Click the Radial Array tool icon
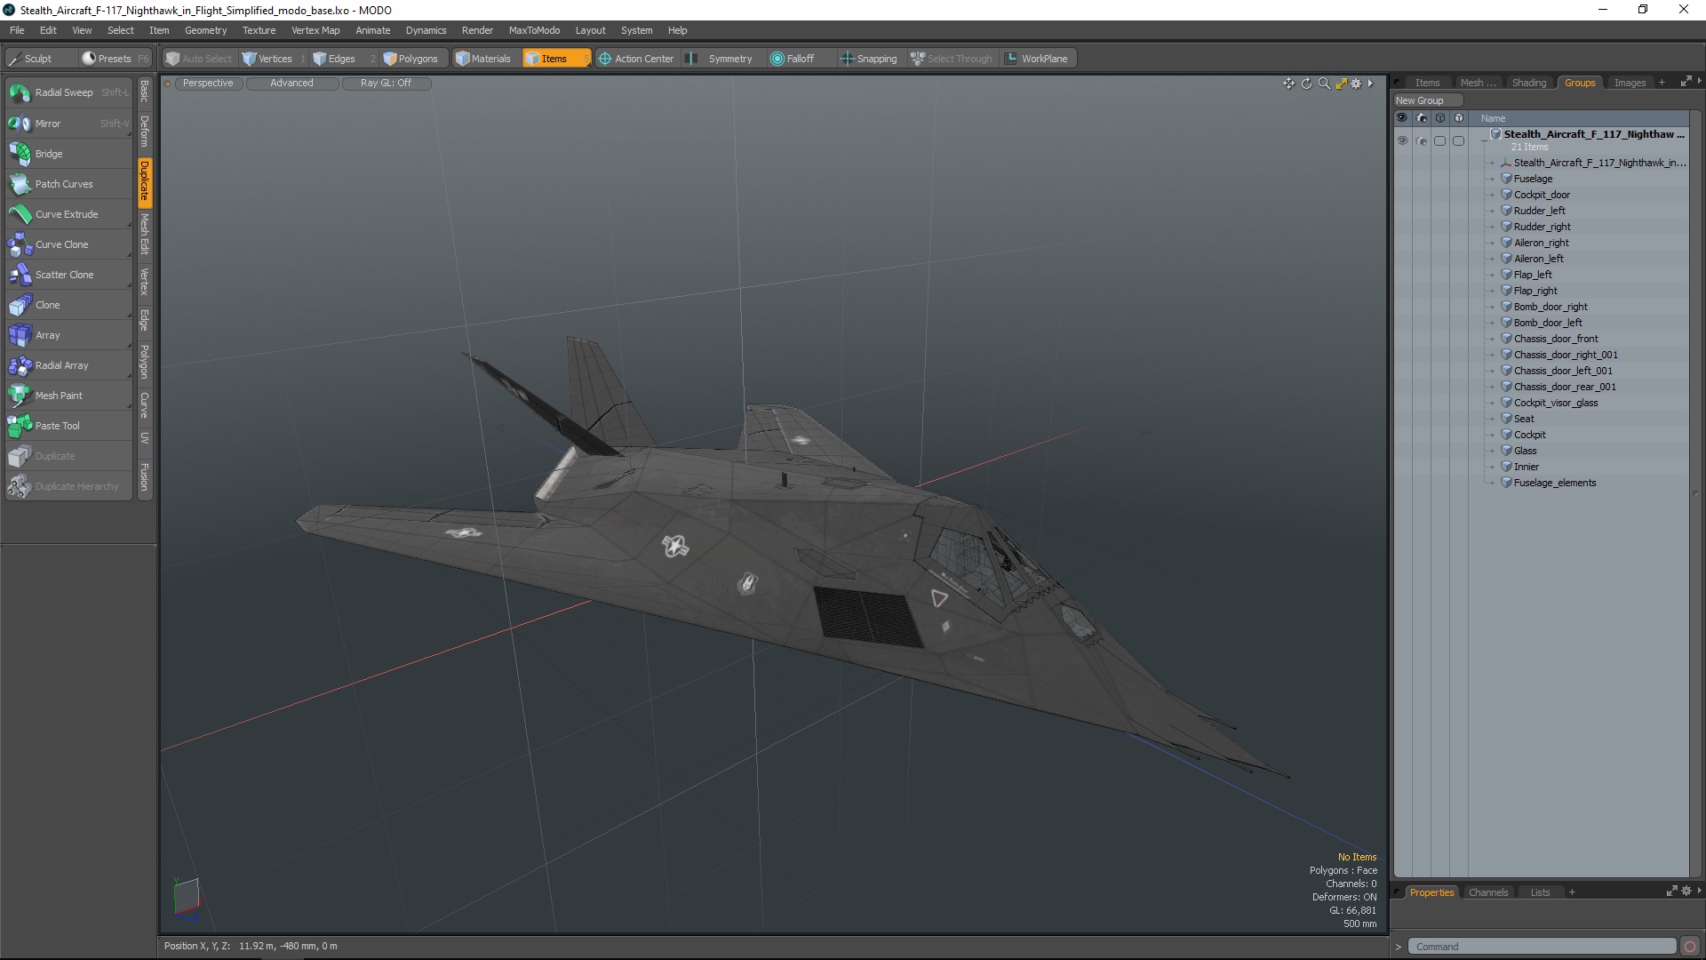This screenshot has width=1706, height=960. [x=20, y=365]
